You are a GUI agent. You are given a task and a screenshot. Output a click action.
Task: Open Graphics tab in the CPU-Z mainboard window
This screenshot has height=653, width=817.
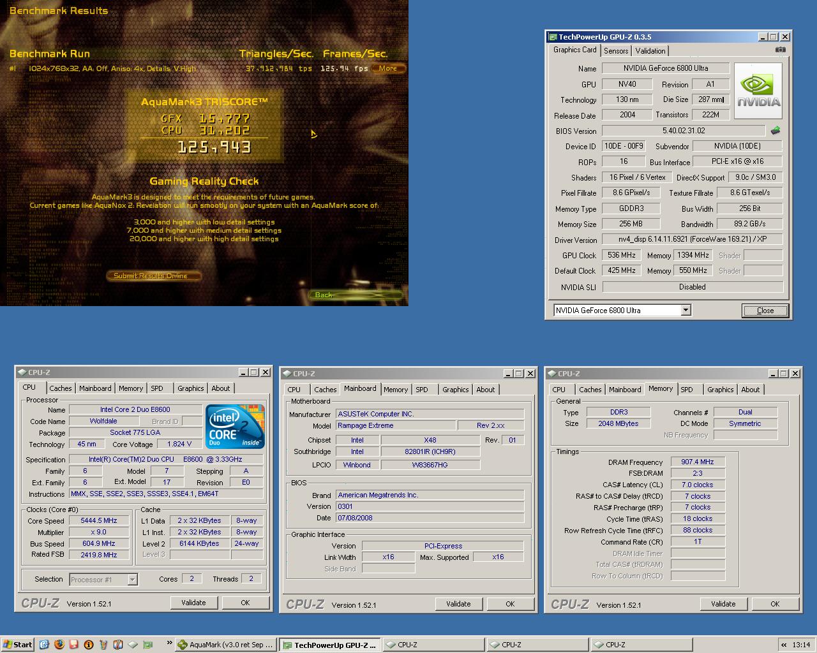(x=456, y=390)
